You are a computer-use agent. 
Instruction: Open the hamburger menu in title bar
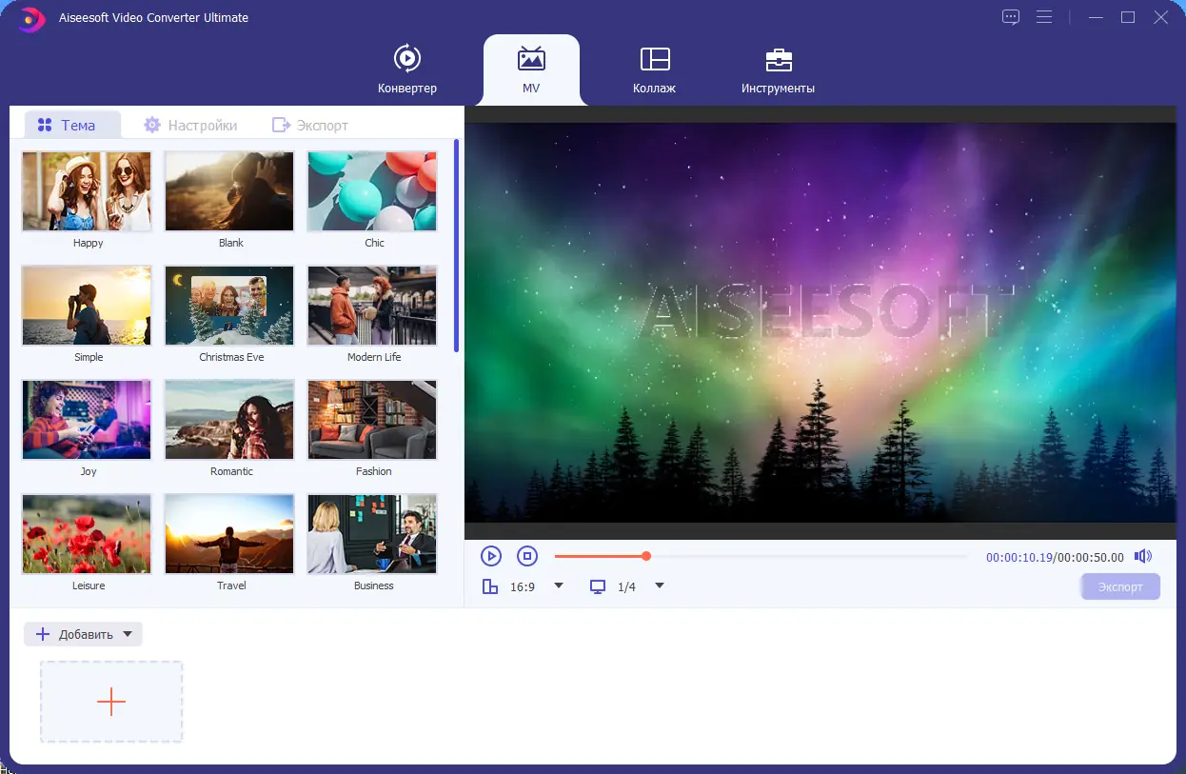[1044, 17]
